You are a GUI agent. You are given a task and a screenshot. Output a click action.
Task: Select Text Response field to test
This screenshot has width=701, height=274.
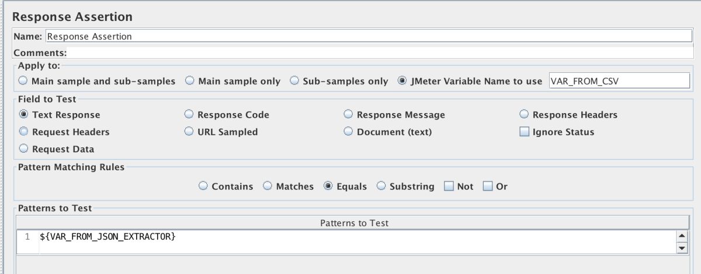point(24,115)
